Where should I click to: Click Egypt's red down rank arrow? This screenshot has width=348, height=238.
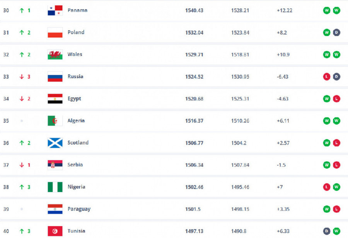[x=22, y=99]
